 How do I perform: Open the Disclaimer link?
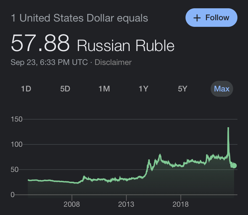tap(113, 62)
